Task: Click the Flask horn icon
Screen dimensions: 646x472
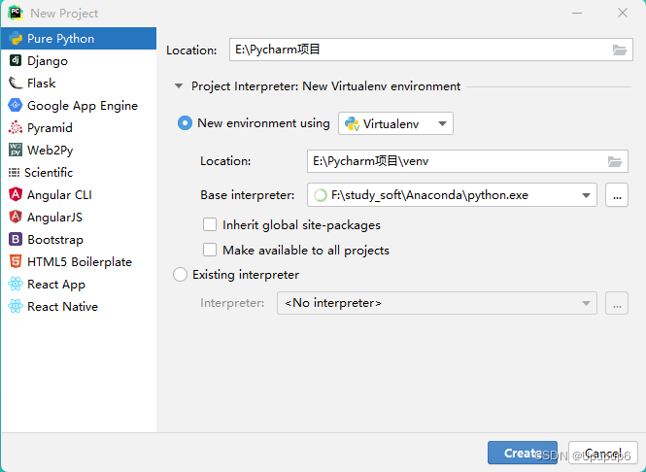Action: [16, 83]
